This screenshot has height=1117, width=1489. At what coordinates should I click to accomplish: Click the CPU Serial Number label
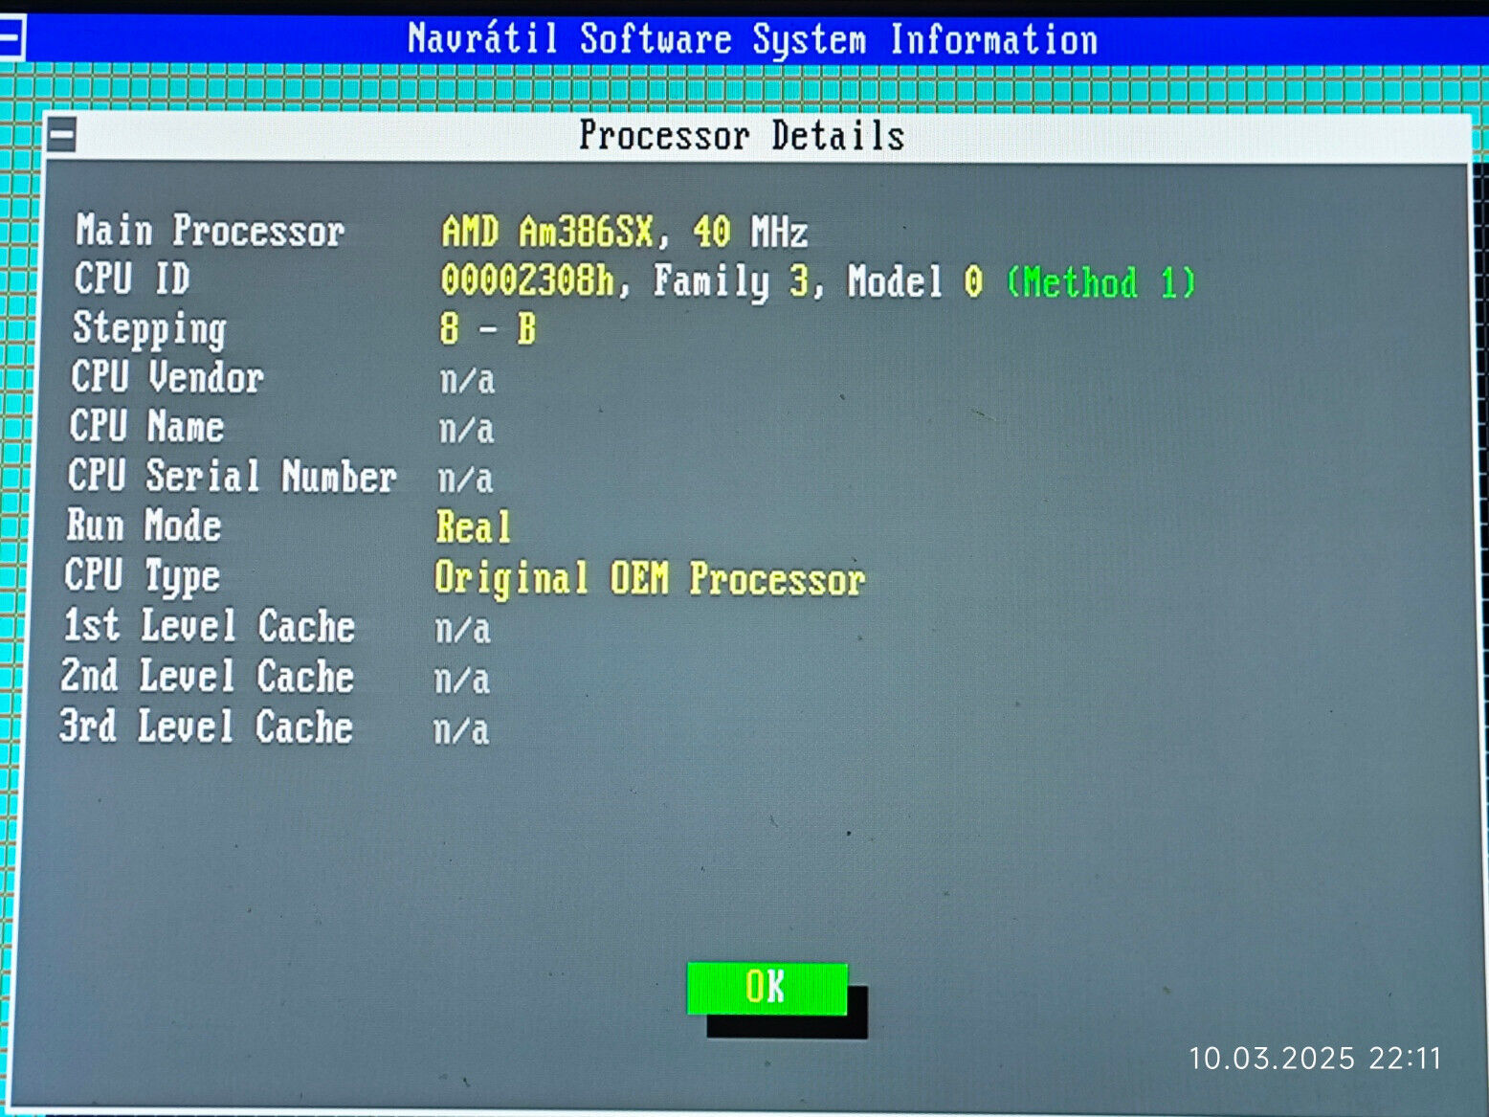232,476
